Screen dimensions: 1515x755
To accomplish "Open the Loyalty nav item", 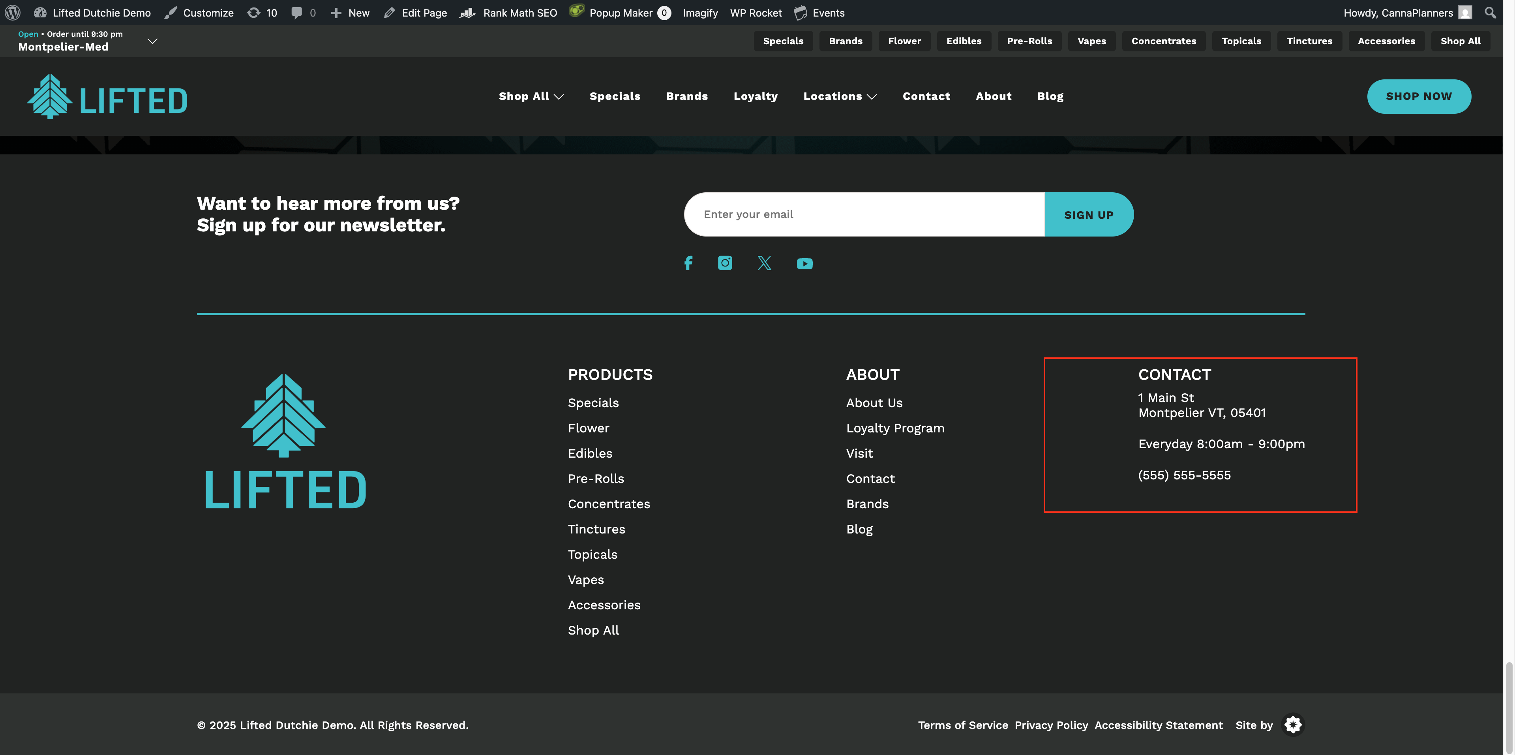I will [x=755, y=96].
